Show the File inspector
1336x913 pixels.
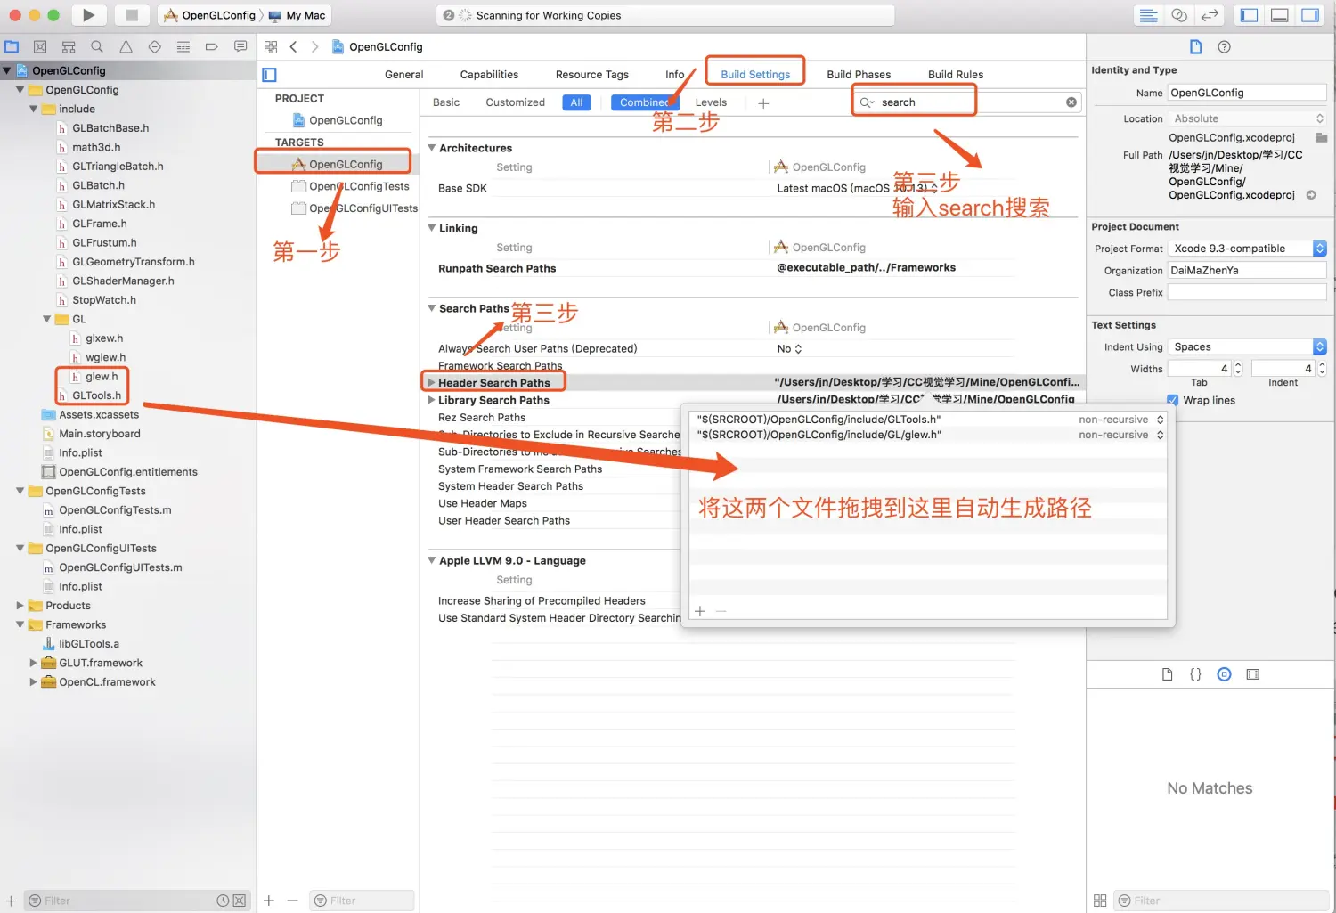pyautogui.click(x=1196, y=47)
